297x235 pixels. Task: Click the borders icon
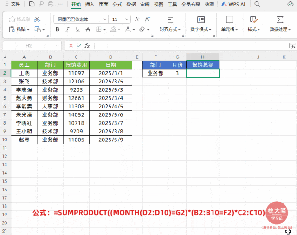point(98,29)
